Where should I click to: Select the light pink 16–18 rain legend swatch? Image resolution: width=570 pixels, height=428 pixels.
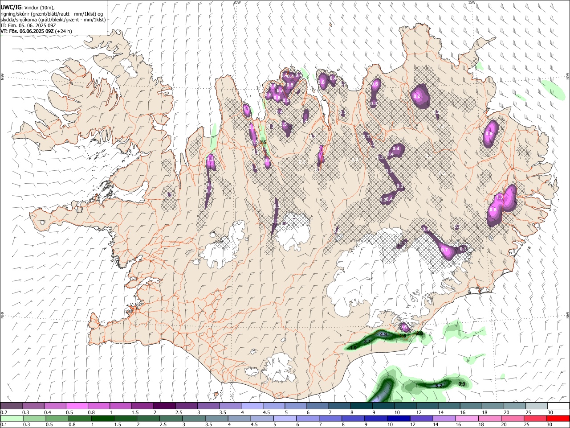coord(467,419)
